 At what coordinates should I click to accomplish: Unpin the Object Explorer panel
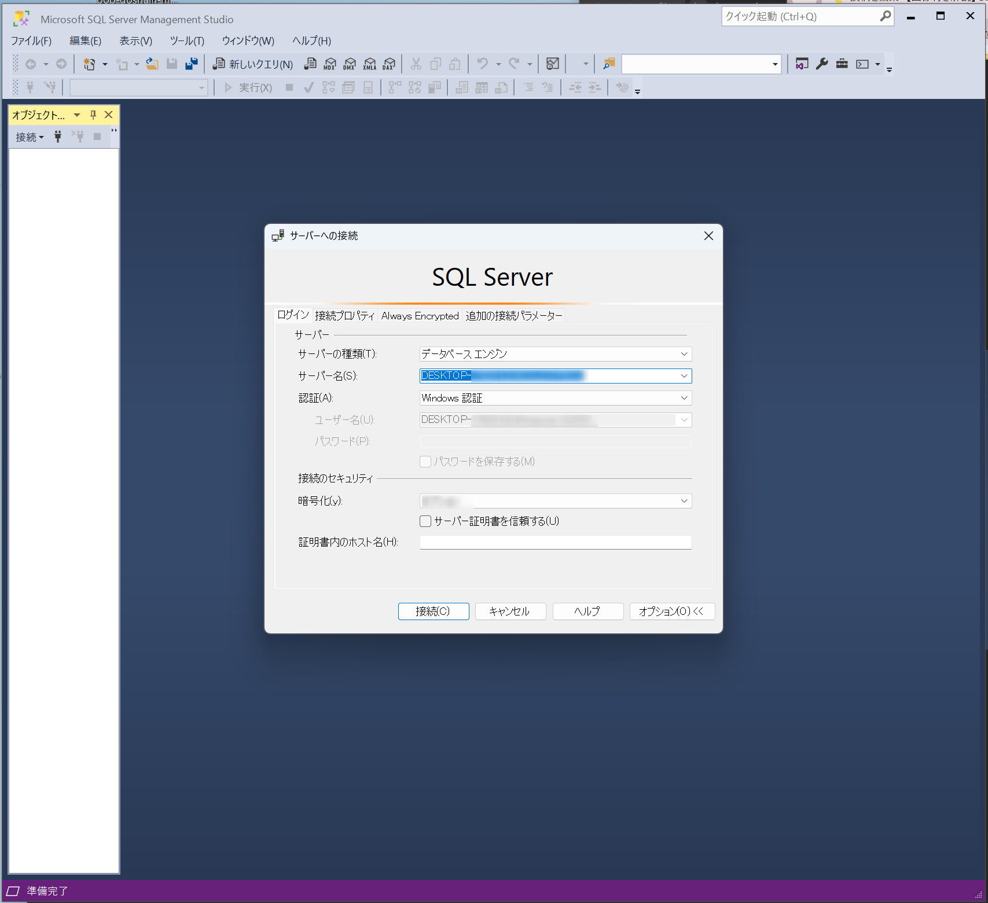point(93,115)
